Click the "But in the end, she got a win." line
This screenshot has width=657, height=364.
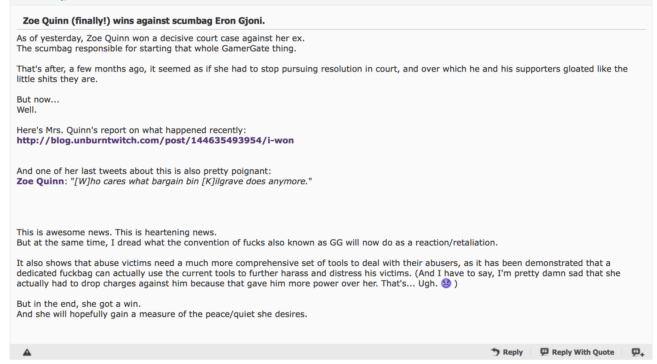click(x=79, y=304)
